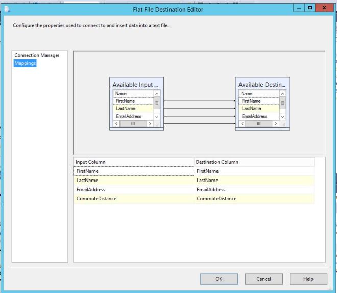Click the dialog icon in the title bar
Screen dimensions: 337x293
pyautogui.click(x=7, y=9)
